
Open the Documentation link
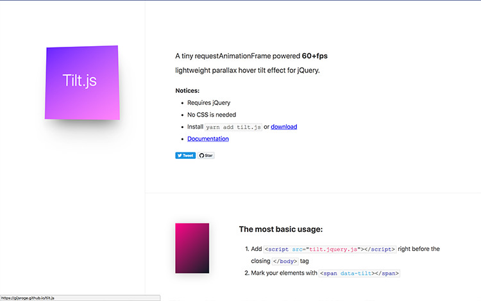tap(208, 138)
